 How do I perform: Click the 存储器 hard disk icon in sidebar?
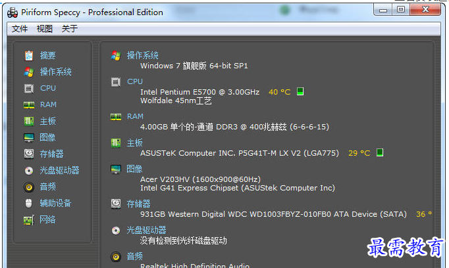(28, 154)
